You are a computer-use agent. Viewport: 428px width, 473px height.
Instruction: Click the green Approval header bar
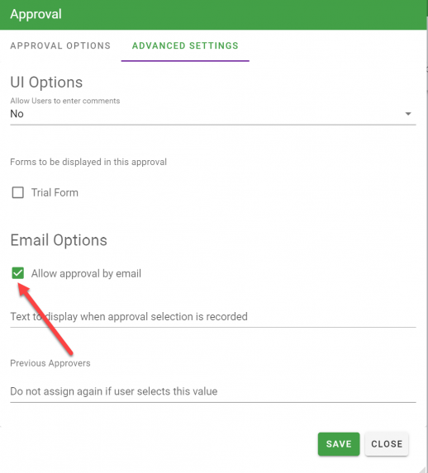point(213,15)
